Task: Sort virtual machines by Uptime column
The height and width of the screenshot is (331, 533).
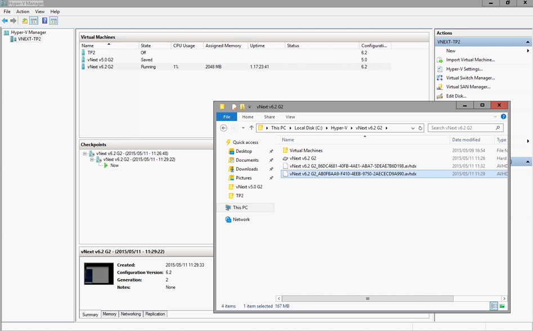Action: 267,46
